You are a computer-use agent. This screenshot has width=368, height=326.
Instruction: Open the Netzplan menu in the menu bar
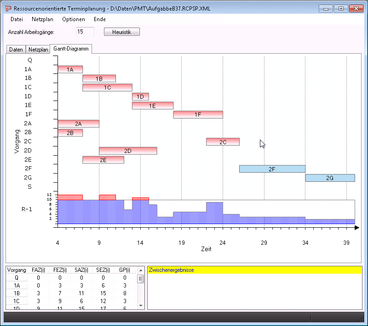click(x=42, y=19)
